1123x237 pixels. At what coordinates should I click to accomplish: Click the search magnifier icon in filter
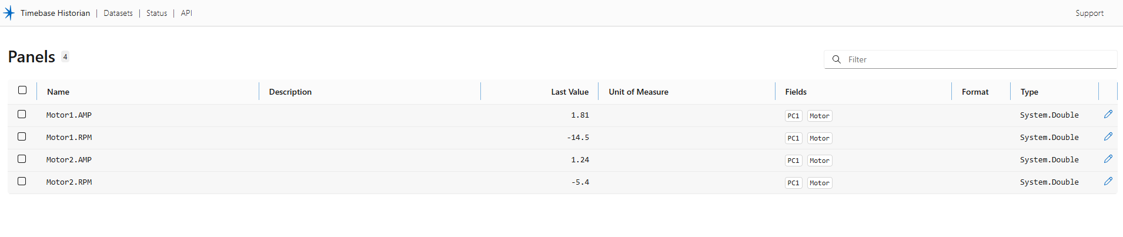coord(836,59)
